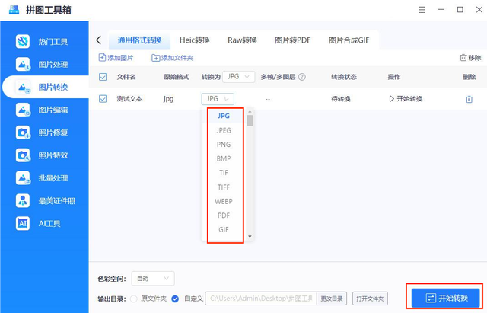Viewport: 487px width, 313px height.
Task: Open the 色彩空间 自动 dropdown
Action: click(x=153, y=279)
